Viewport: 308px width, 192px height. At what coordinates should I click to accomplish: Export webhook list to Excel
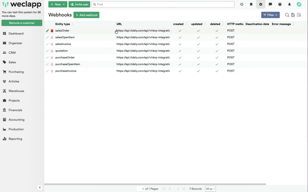[x=293, y=15]
